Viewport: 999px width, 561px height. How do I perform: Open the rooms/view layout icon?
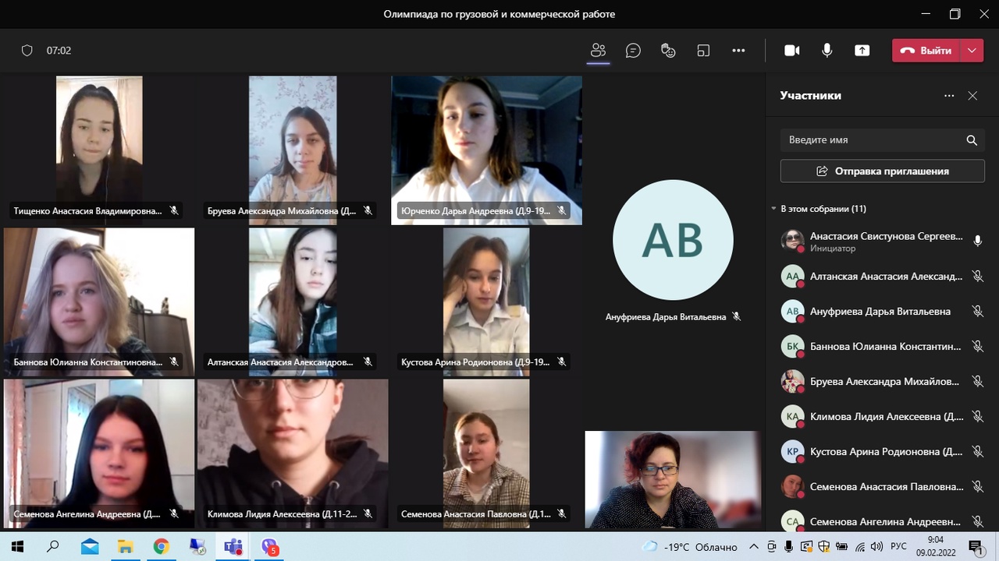[x=703, y=51]
